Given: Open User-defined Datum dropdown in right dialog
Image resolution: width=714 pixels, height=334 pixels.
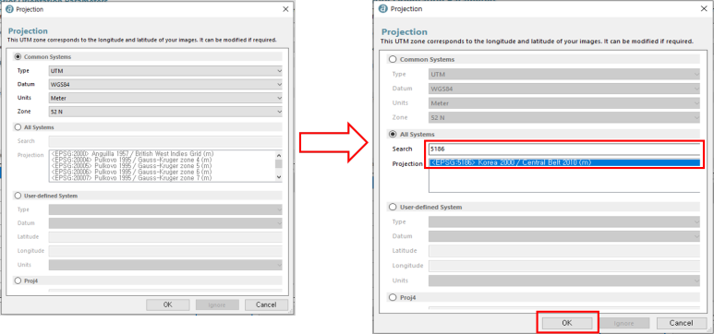Looking at the screenshot, I should 564,236.
